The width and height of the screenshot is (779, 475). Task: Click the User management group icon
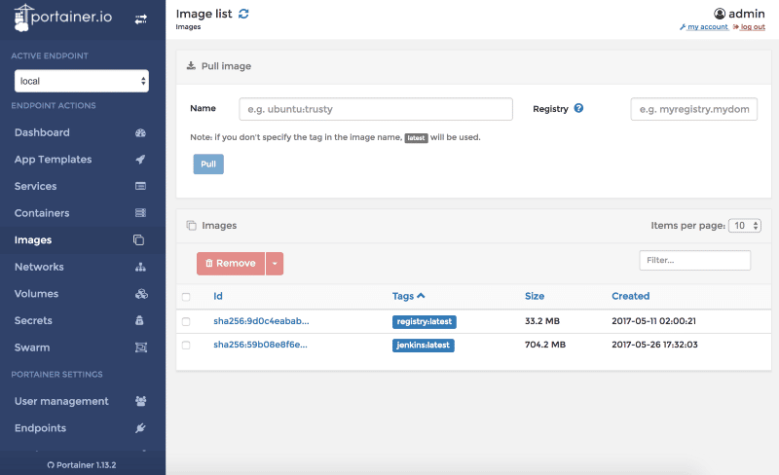140,401
